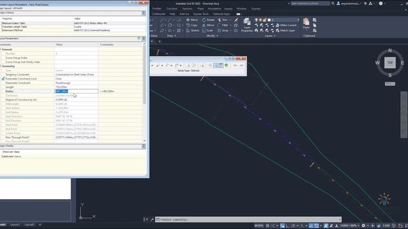Toggle object snap tracking in status bar
The height and width of the screenshot is (229, 408).
point(311,226)
